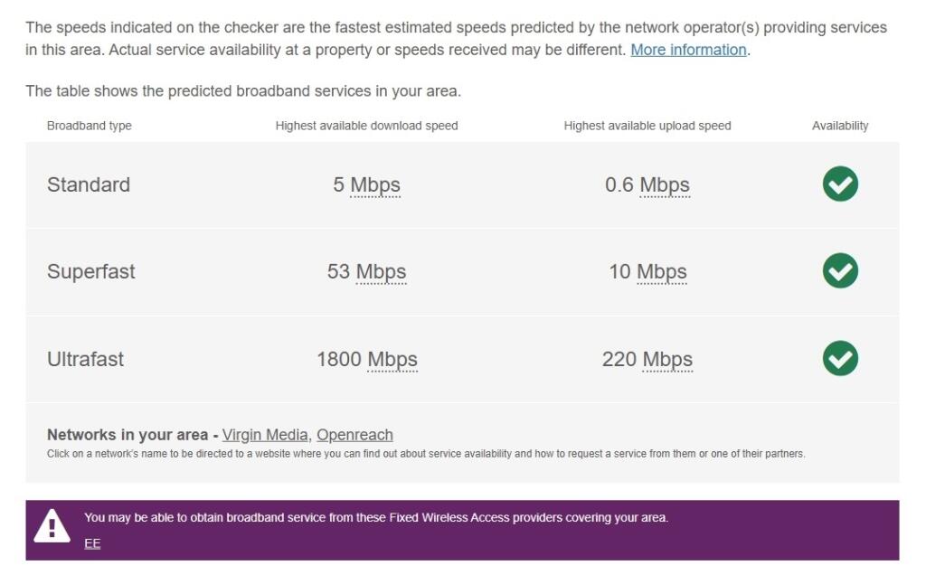Click Mbps abbreviation in Standard download speed
Screen dimensions: 926x575
pyautogui.click(x=375, y=185)
